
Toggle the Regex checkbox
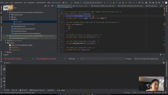pos(125,59)
